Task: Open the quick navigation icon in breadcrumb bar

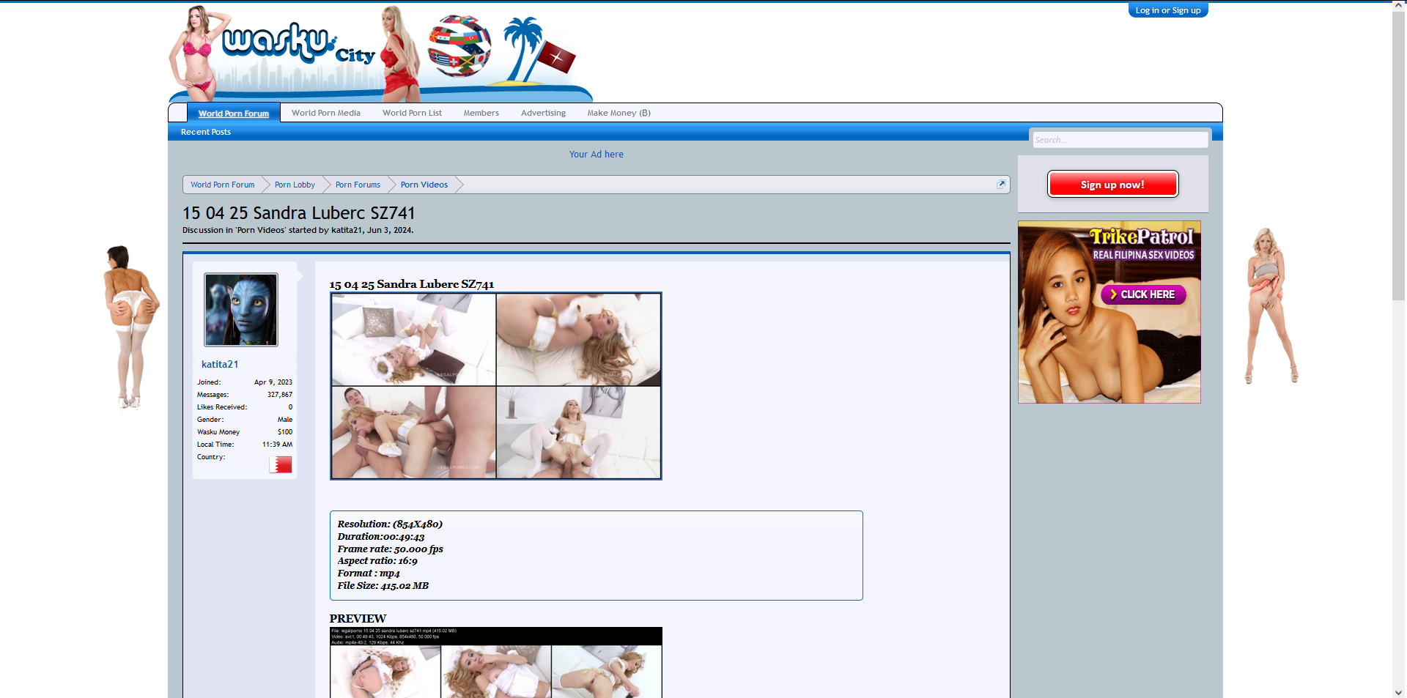Action: point(1001,185)
